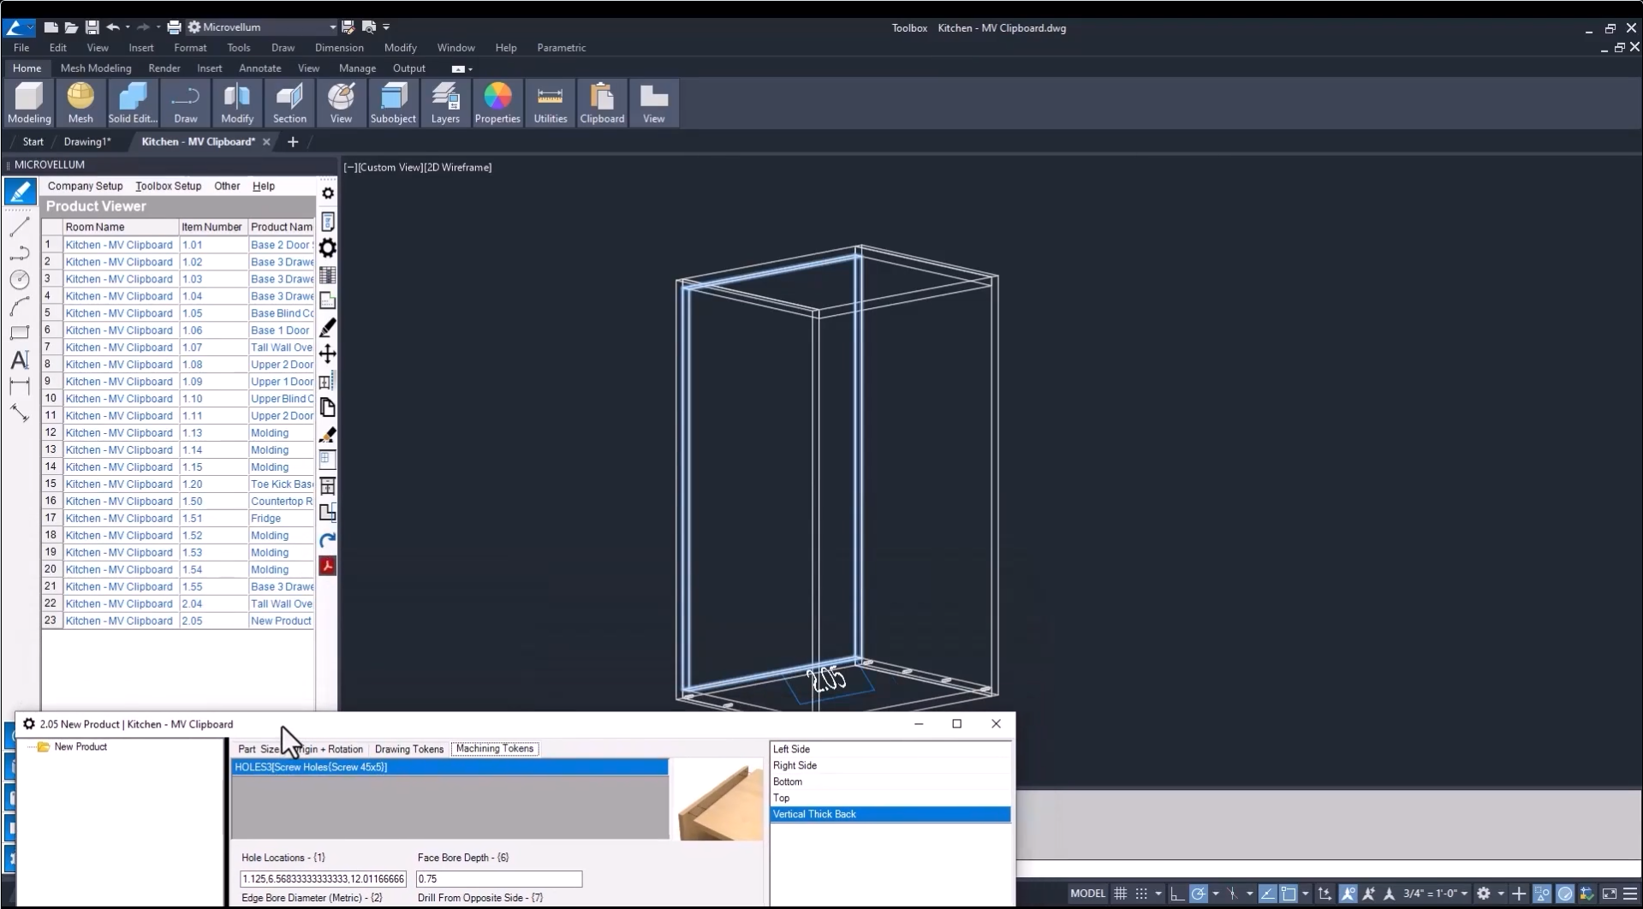
Task: Click the new drawing tab plus button
Action: coord(293,141)
